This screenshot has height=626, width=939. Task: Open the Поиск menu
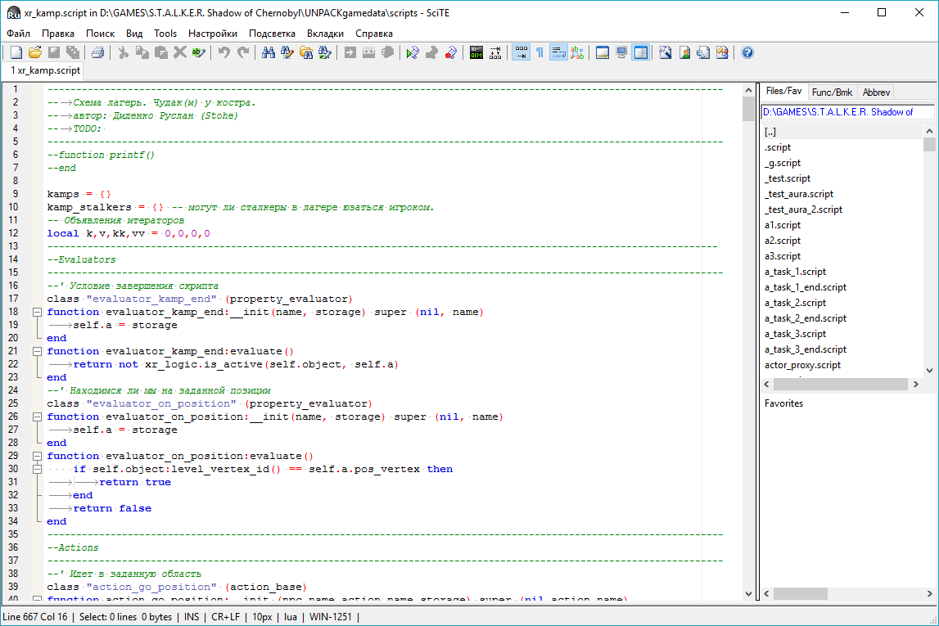tap(100, 34)
